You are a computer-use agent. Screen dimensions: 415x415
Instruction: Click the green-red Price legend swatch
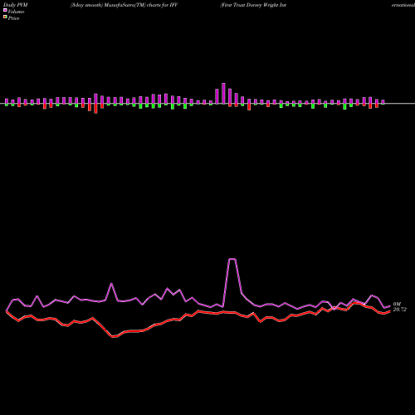click(5, 17)
